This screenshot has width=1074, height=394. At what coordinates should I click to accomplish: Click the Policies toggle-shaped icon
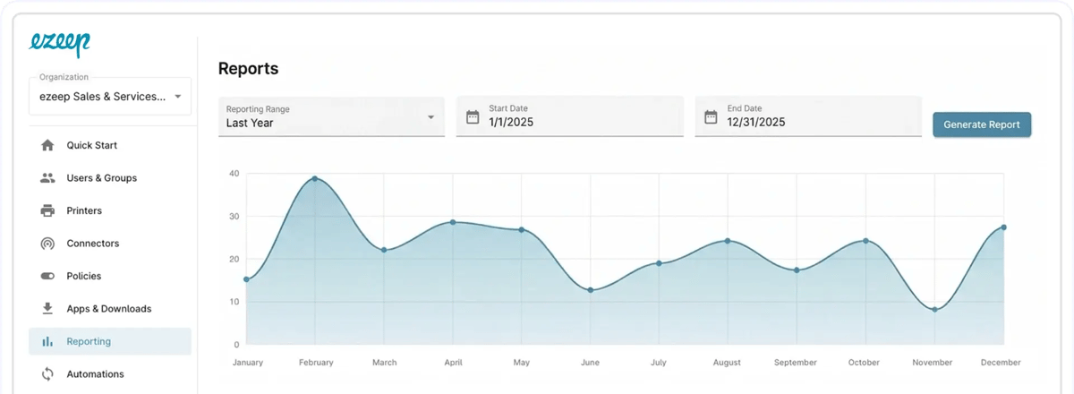pos(47,276)
